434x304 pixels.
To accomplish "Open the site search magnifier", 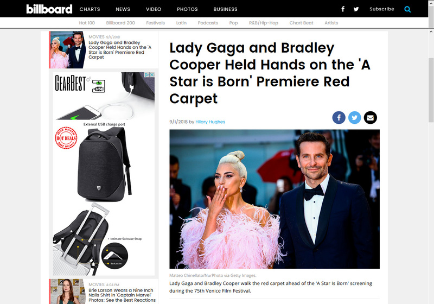I will 407,9.
